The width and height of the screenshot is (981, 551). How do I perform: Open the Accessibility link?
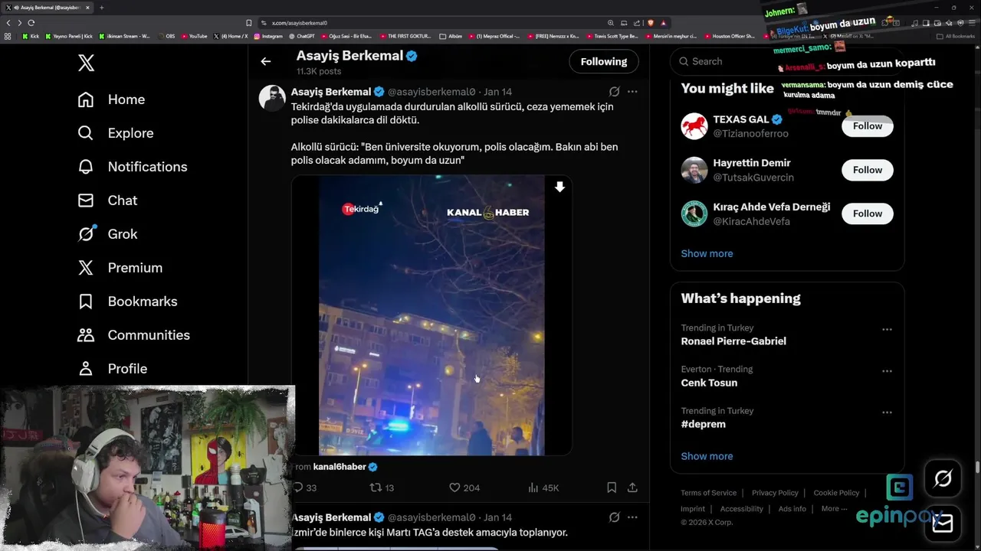pyautogui.click(x=741, y=509)
